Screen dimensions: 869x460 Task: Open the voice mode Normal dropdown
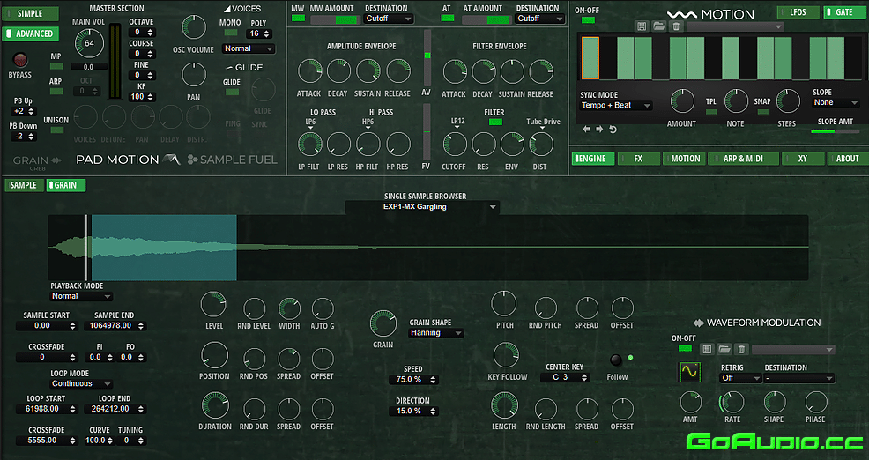[x=249, y=48]
